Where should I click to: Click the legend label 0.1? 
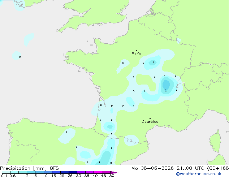[4, 176]
